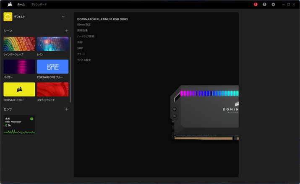300x184 pixels.
Task: Apply the レインボーウェーブ scene thumbnail
Action: click(x=19, y=44)
